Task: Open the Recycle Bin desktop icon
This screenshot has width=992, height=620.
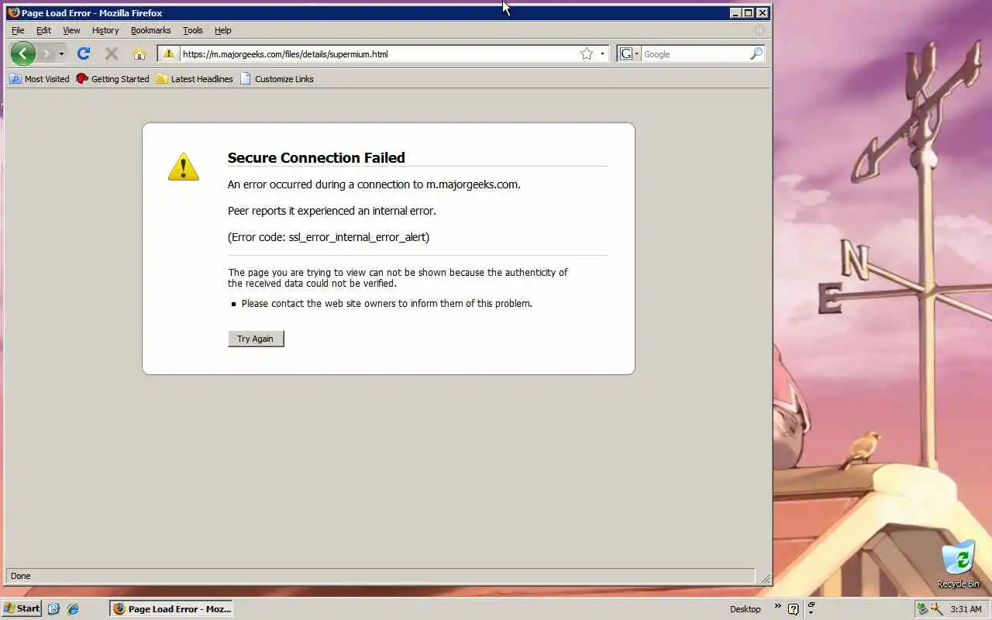Action: click(958, 565)
